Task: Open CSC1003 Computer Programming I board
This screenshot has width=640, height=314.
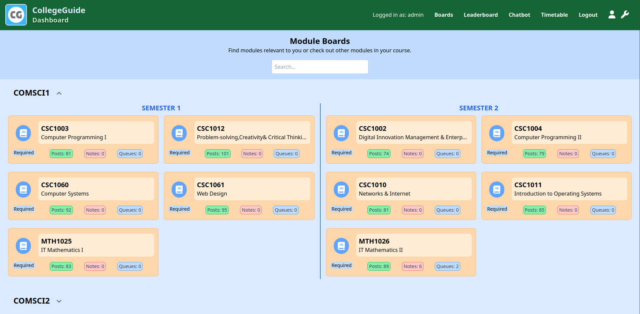Action: [96, 133]
